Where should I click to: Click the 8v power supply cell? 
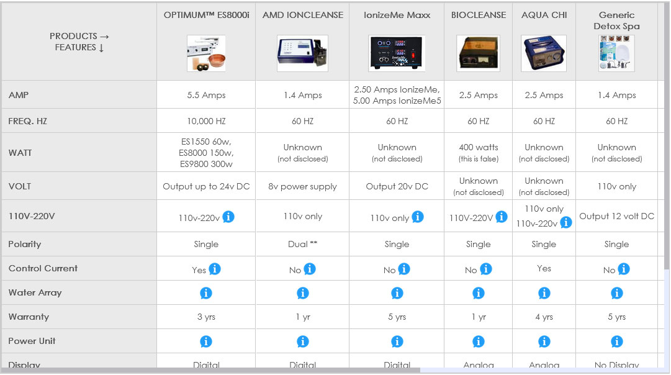(x=302, y=186)
